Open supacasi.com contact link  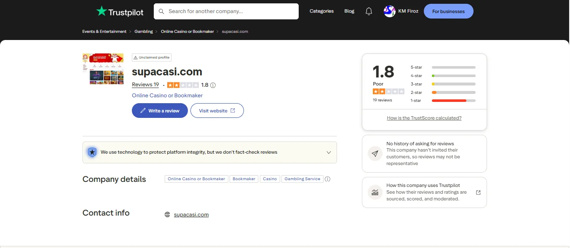pos(191,215)
